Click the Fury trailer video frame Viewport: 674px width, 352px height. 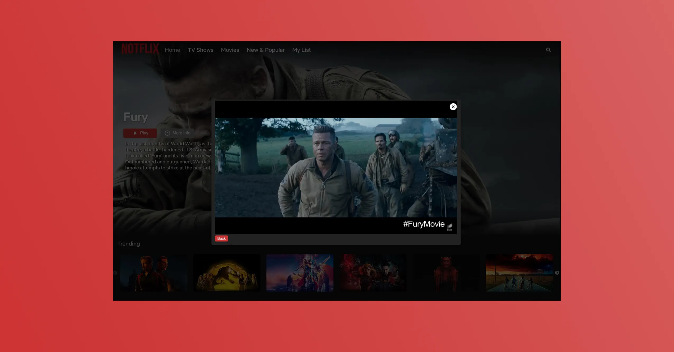[x=336, y=167]
